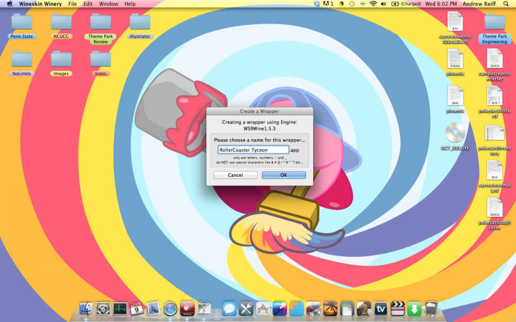Click the Wi-Fi status menu icon
The image size is (516, 322).
coord(373,4)
